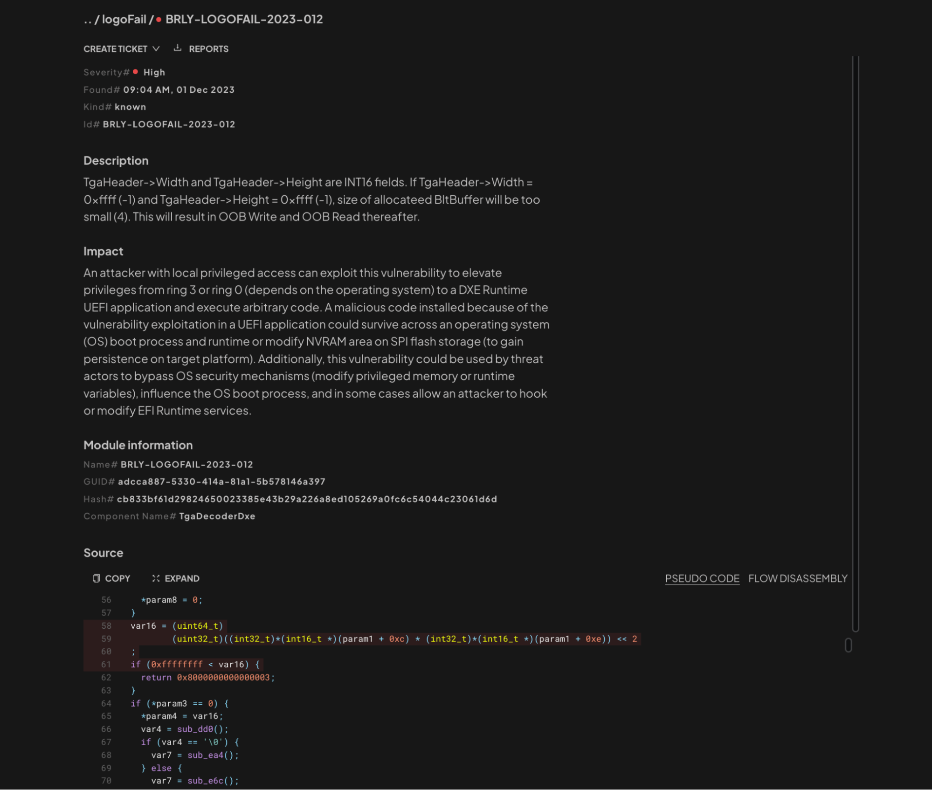Open REPORTS download
The width and height of the screenshot is (932, 790).
tap(208, 49)
